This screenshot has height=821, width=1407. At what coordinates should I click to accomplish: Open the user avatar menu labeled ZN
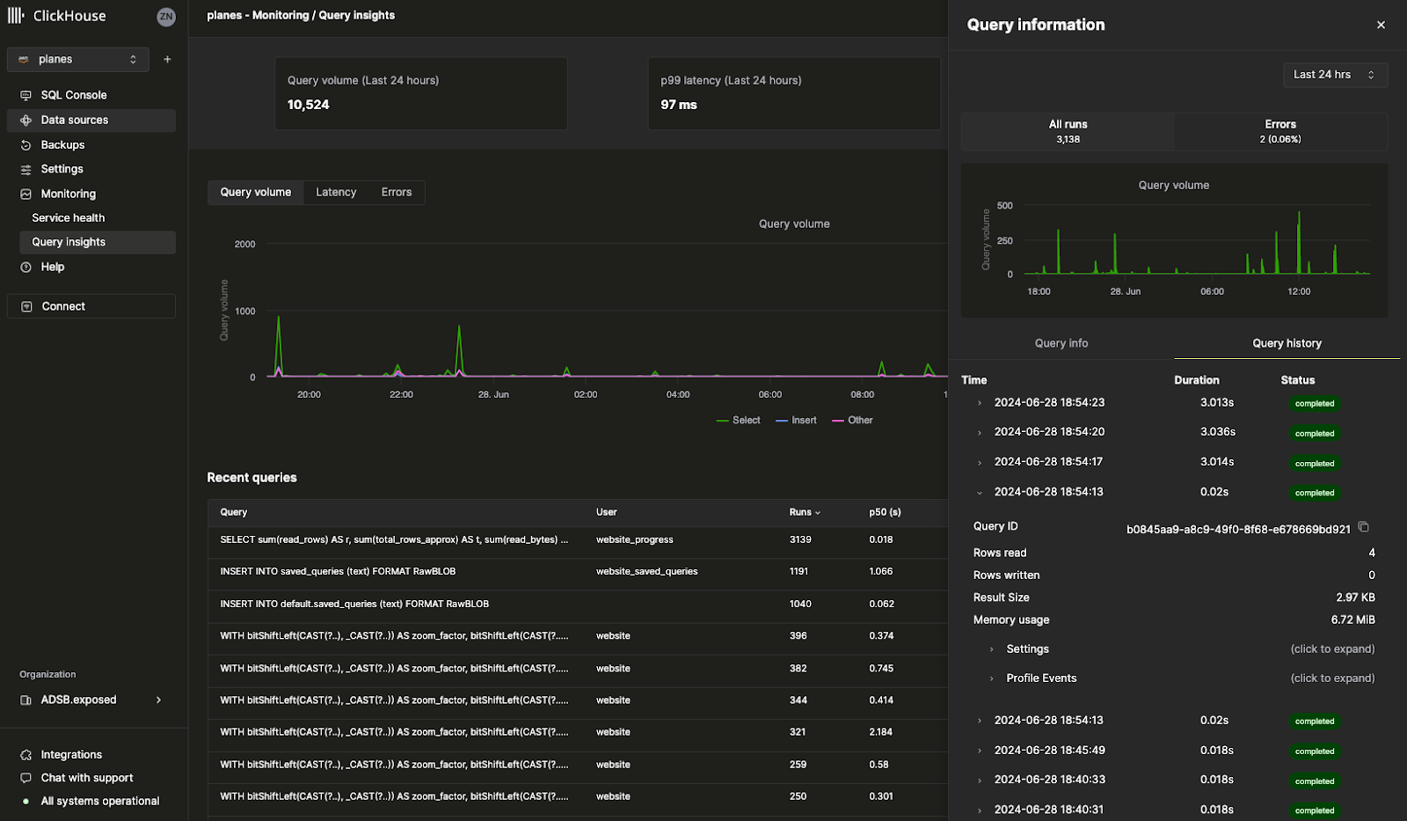point(166,16)
